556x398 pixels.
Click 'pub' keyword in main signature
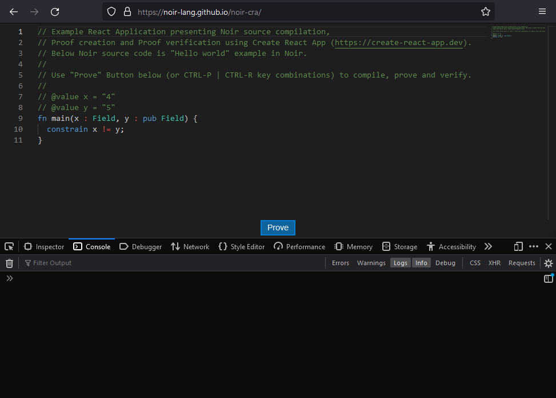(149, 118)
